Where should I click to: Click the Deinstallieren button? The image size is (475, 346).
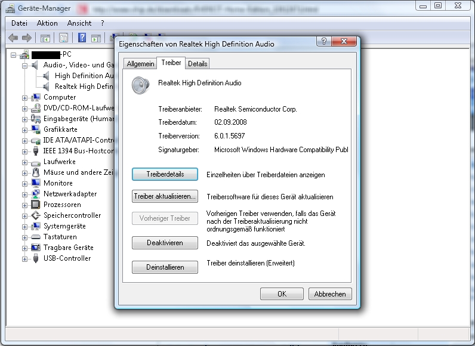(x=165, y=267)
